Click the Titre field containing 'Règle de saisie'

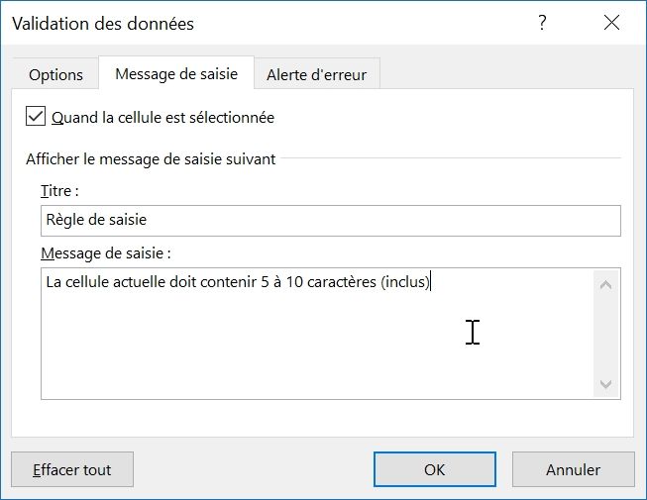point(330,220)
